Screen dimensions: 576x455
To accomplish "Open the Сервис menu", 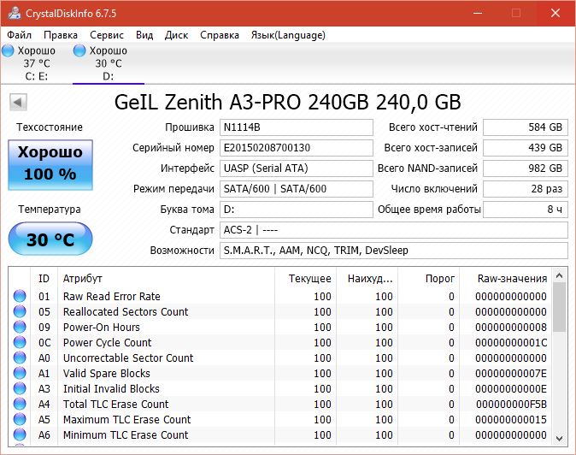I will tap(107, 35).
